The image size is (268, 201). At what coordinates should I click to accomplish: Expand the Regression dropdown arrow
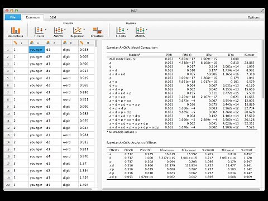click(84, 30)
